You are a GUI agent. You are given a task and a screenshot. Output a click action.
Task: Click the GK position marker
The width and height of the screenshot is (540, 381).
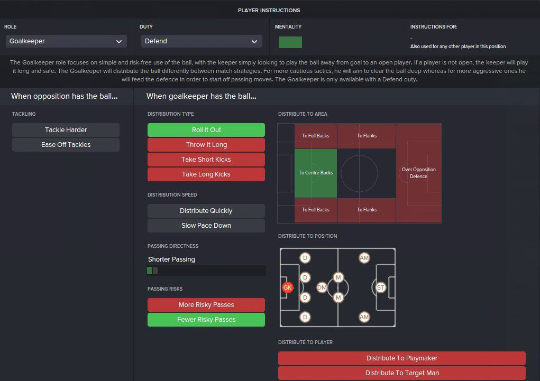point(288,287)
